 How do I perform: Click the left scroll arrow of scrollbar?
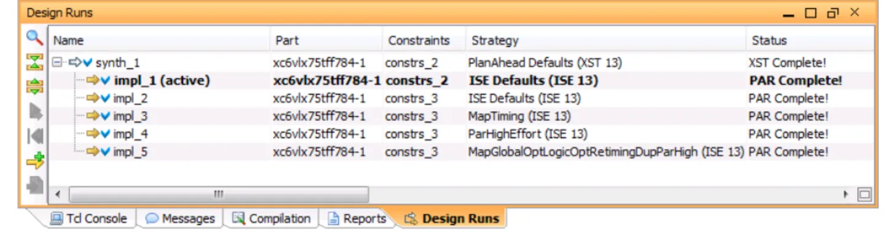58,195
